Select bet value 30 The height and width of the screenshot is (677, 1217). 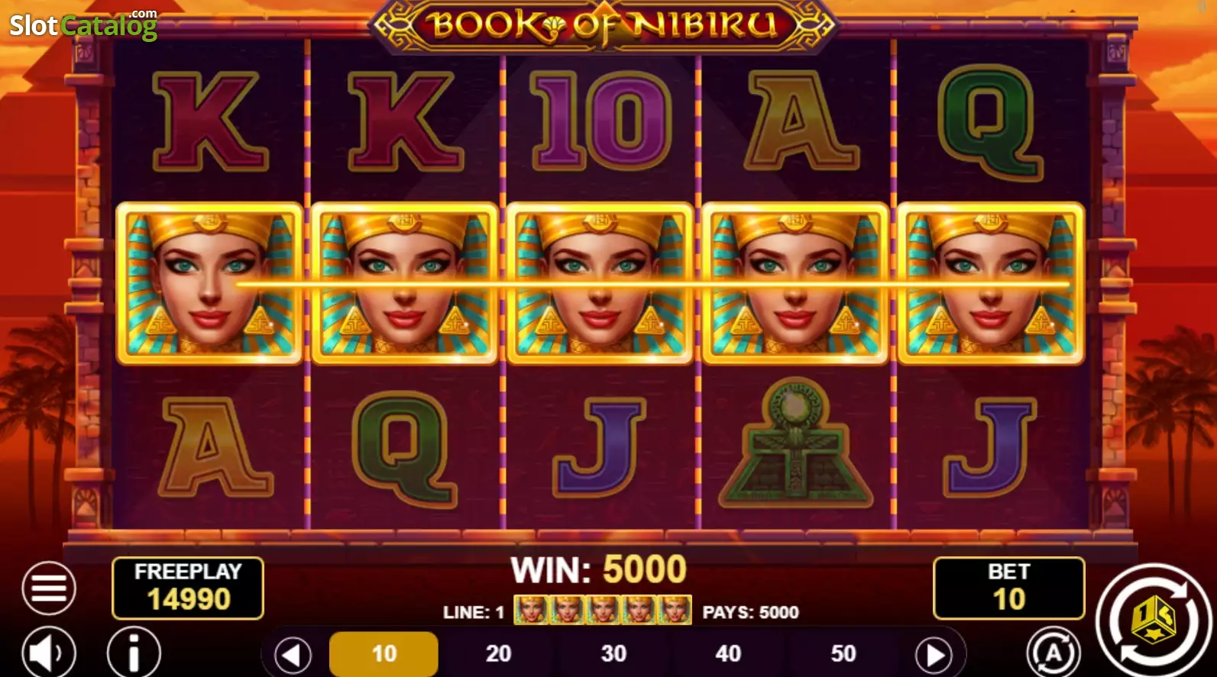(613, 653)
